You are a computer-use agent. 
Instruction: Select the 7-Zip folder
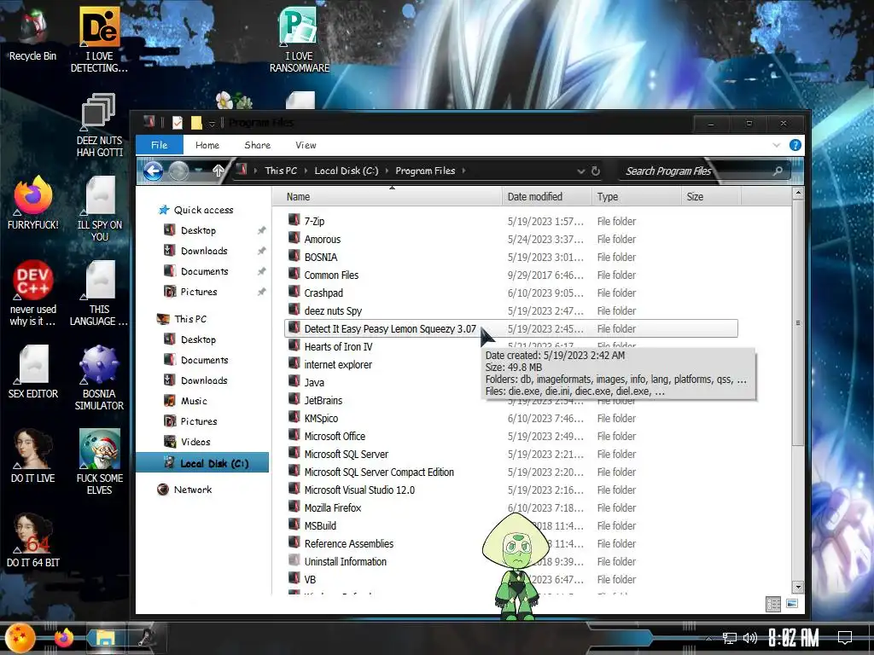314,221
